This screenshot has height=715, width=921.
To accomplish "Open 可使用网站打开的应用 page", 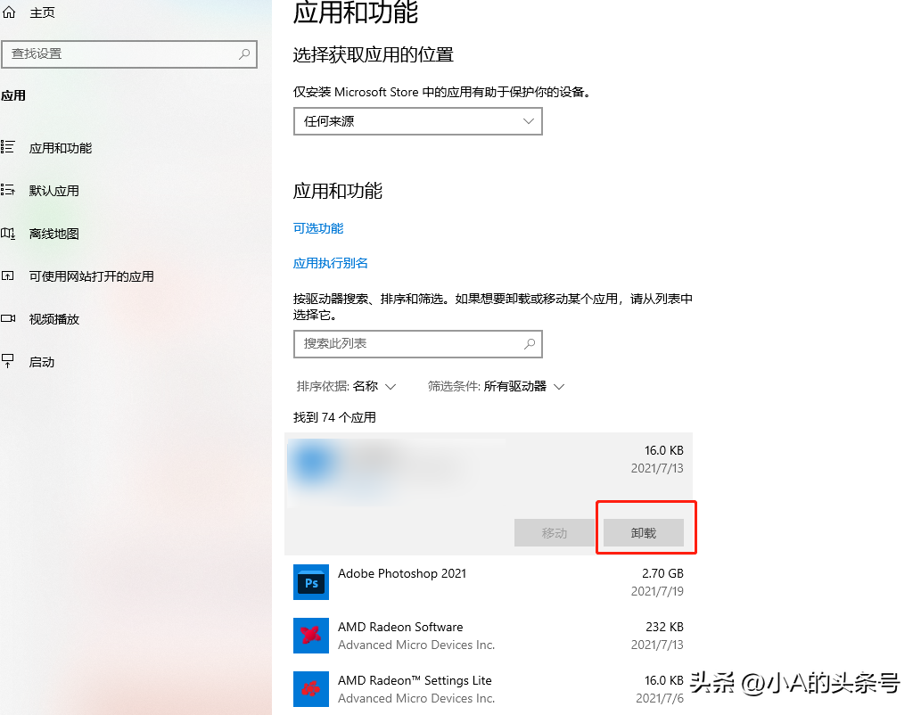I will [x=92, y=276].
